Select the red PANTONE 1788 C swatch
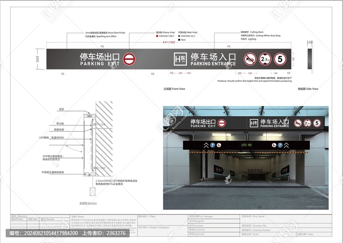The image size is (343, 243). point(157,36)
